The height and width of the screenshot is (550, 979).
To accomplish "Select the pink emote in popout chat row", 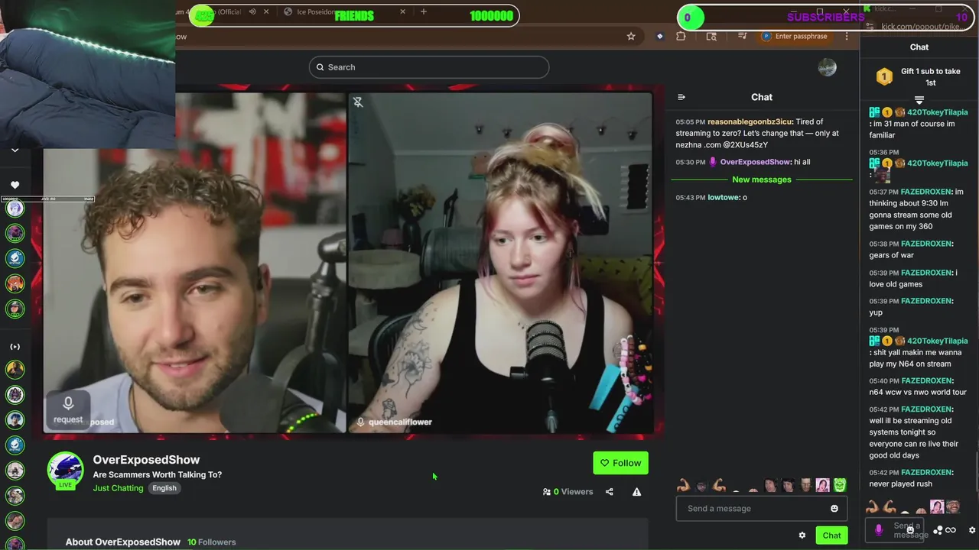I will click(937, 506).
